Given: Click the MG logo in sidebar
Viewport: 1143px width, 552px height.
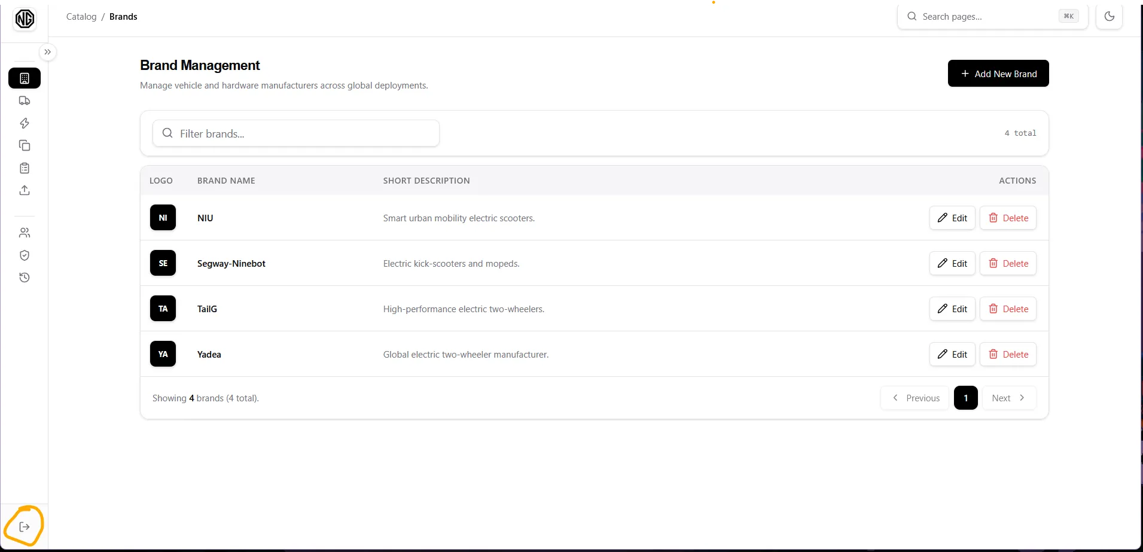Looking at the screenshot, I should pos(25,19).
